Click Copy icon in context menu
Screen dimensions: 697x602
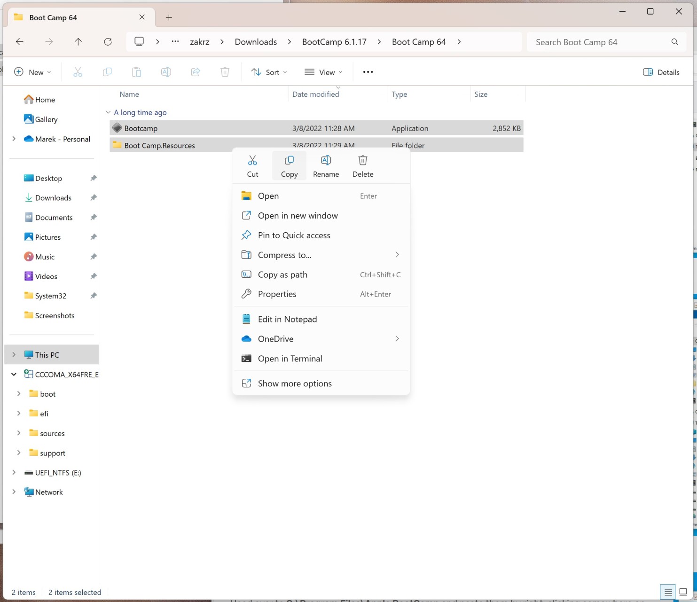[x=289, y=161]
